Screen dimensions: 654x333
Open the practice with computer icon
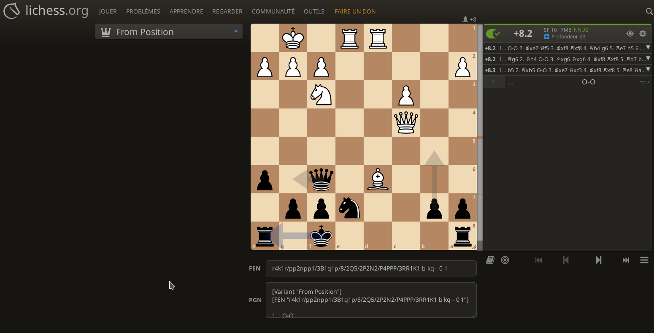505,260
